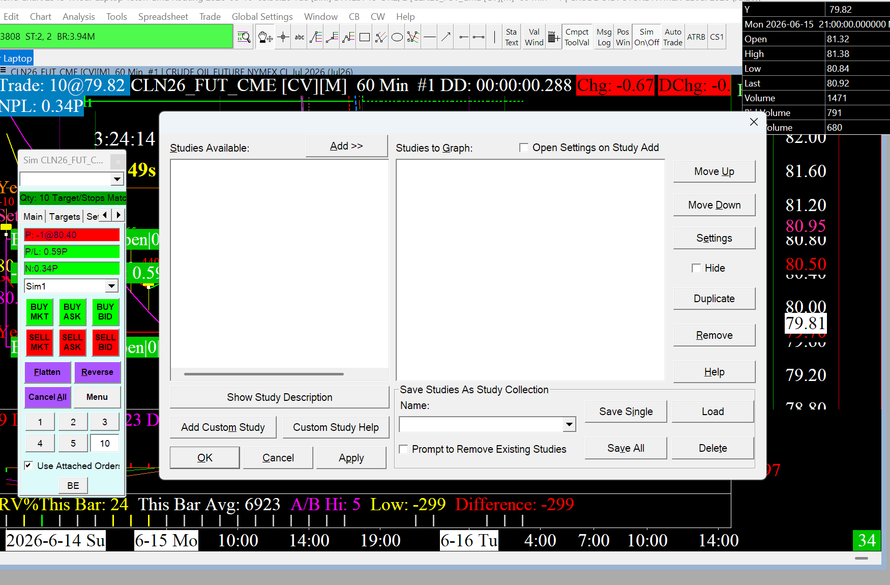Select the arrow line drawing tool
This screenshot has height=585, width=890.
[x=446, y=37]
